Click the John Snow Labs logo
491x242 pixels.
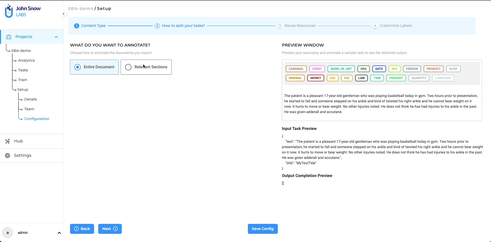click(23, 11)
